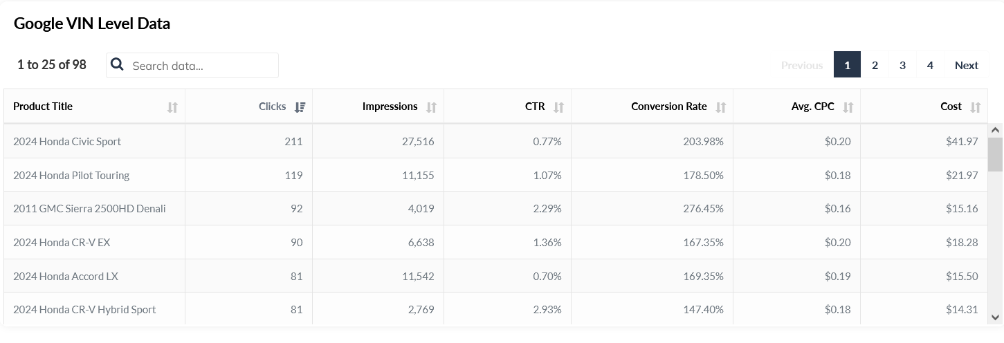Select the 2024 Honda CR-V Hybrid Sport row
The height and width of the screenshot is (343, 1004).
click(84, 310)
